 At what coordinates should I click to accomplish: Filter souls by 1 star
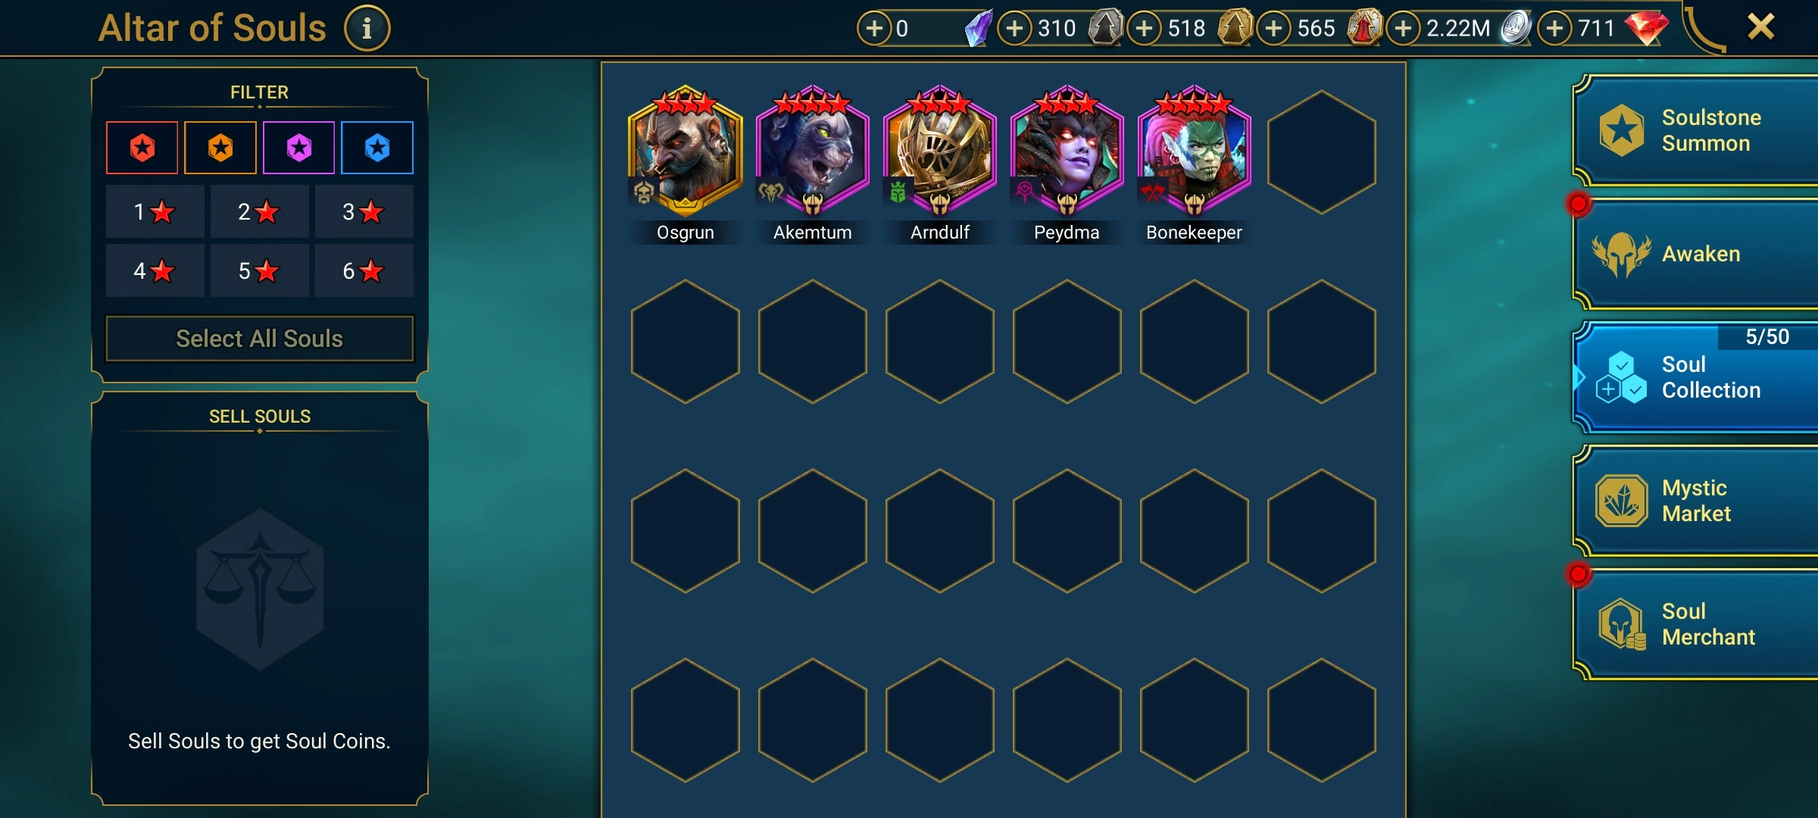coord(155,211)
